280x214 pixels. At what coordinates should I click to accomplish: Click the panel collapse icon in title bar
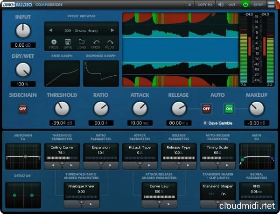pyautogui.click(x=271, y=5)
